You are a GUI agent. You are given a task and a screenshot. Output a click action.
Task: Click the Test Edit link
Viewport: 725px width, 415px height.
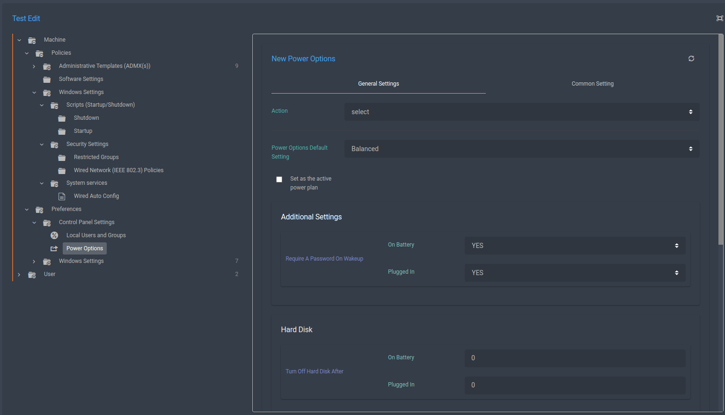tap(26, 18)
